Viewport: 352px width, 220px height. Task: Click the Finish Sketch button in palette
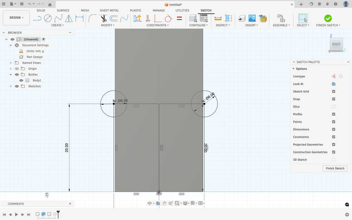coord(335,168)
